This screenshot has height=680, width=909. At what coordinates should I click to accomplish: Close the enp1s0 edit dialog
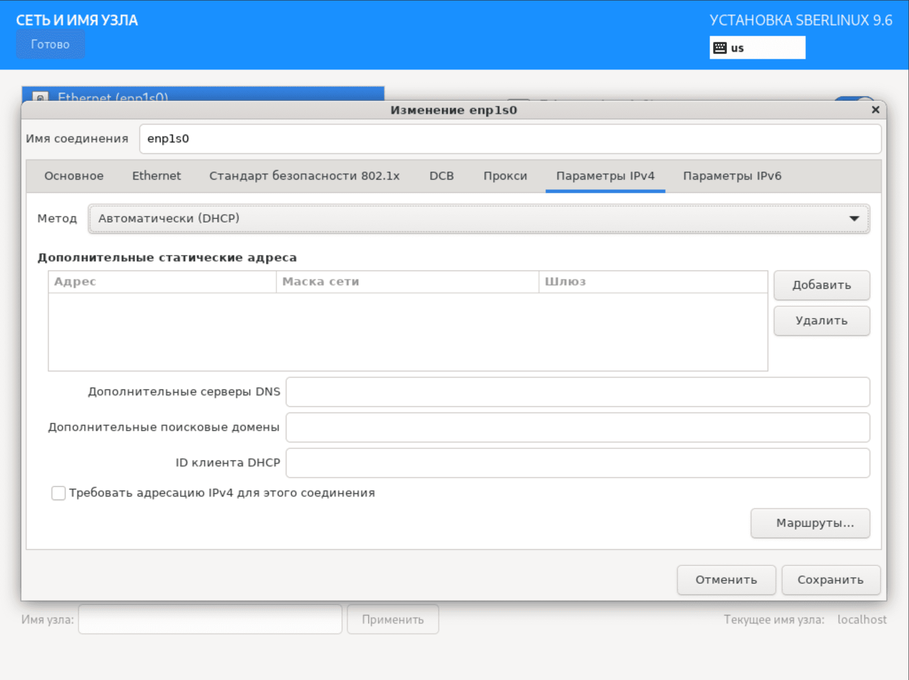pos(875,110)
